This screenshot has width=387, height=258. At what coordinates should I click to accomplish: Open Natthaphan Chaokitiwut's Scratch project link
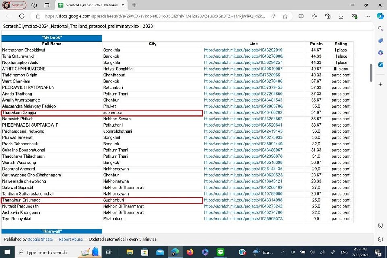243,50
